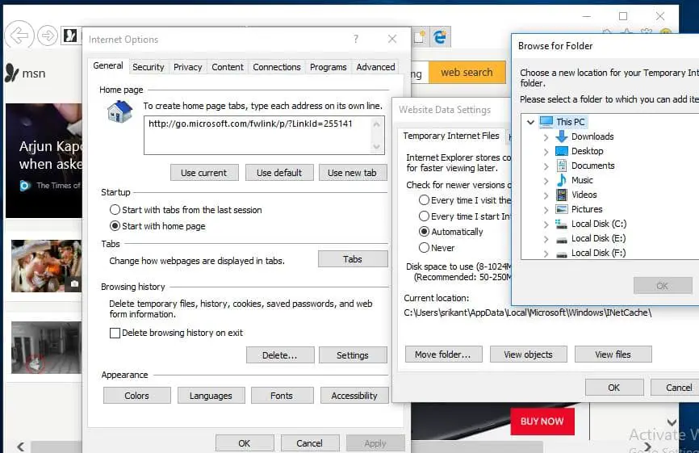Switch to the Programs tab
Screen dimensions: 699x453
328,67
